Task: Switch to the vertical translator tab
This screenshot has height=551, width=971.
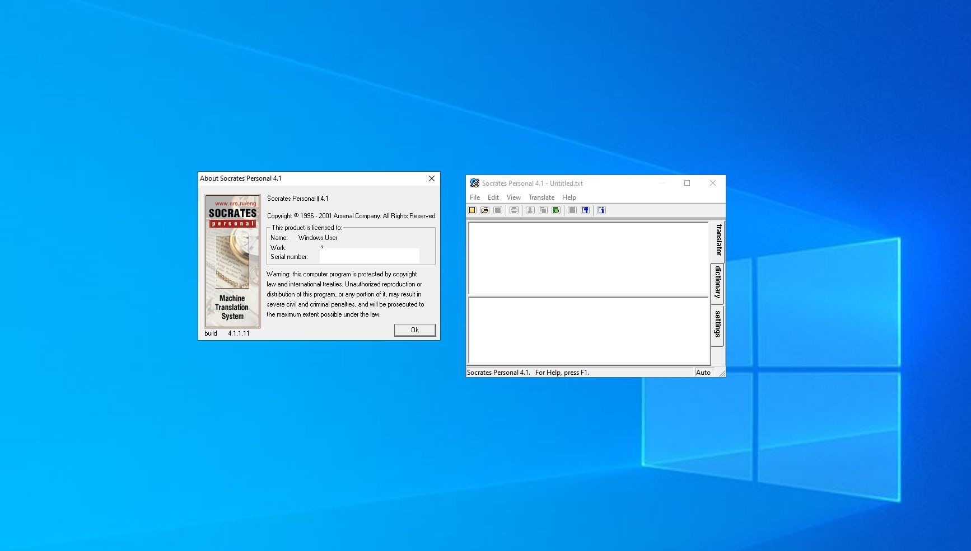Action: point(718,241)
